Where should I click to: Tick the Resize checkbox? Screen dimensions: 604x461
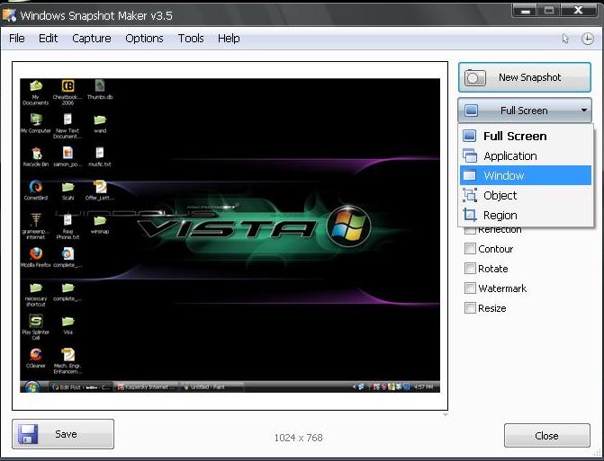(x=470, y=308)
